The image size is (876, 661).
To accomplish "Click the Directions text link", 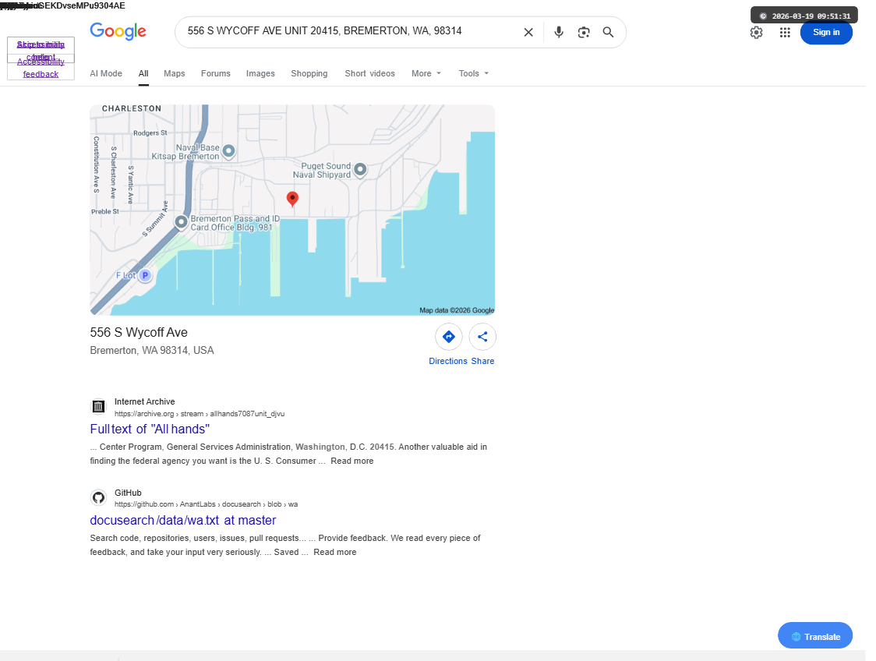I will [448, 361].
